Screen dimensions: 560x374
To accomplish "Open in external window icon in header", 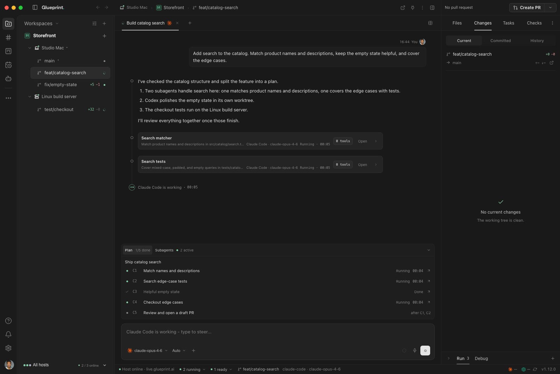I will [x=403, y=7].
